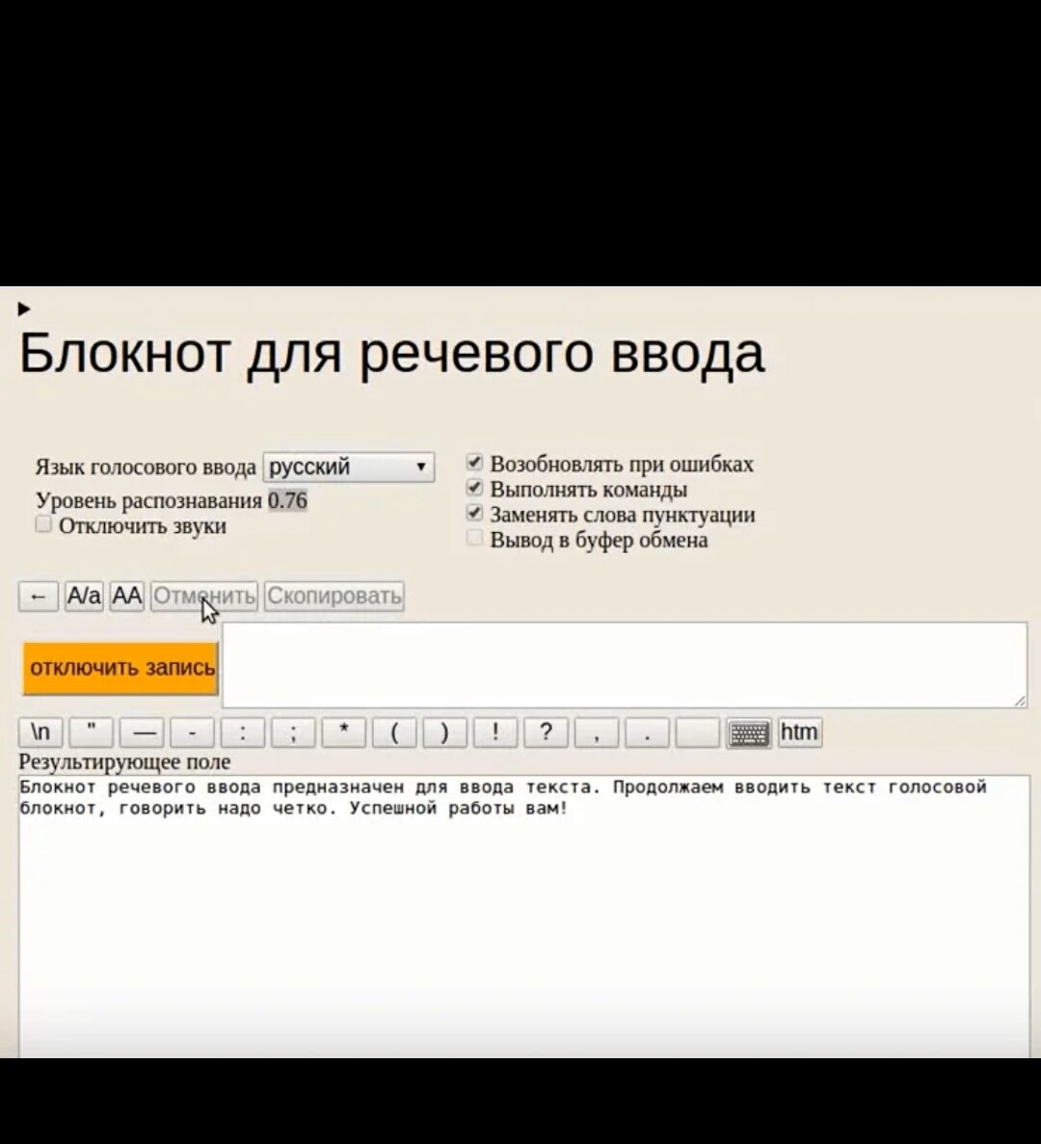Enable Вывод в буфер обмена checkbox
Screen dimensions: 1041x1144
click(474, 538)
